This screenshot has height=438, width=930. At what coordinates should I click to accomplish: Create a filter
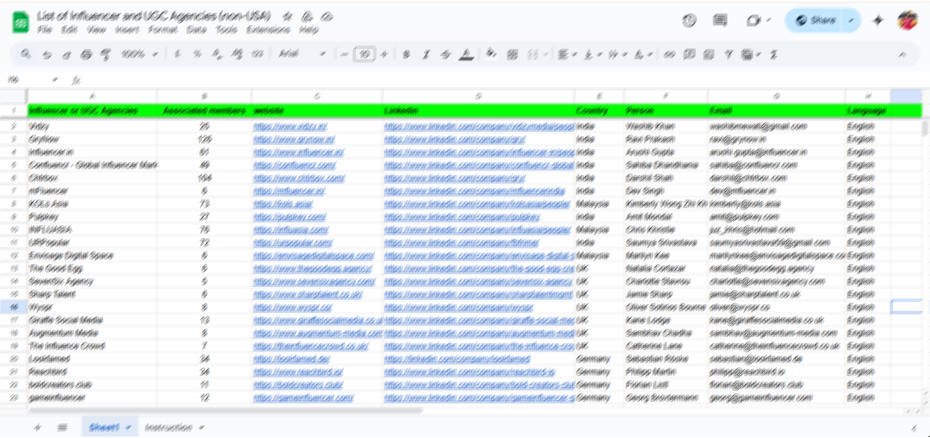point(728,54)
